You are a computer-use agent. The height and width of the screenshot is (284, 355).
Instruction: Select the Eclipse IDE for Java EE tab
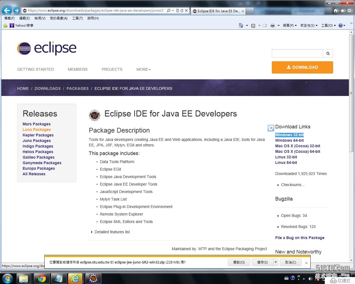[218, 11]
